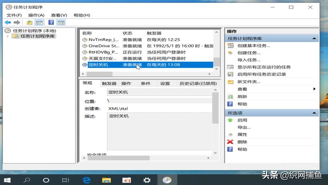328x185 pixels.
Task: Open Microsoft Edge from taskbar
Action: tap(86, 180)
